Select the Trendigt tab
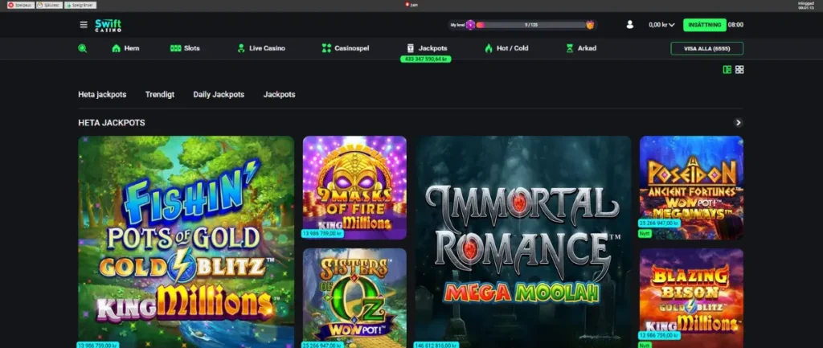823x348 pixels. click(x=160, y=95)
